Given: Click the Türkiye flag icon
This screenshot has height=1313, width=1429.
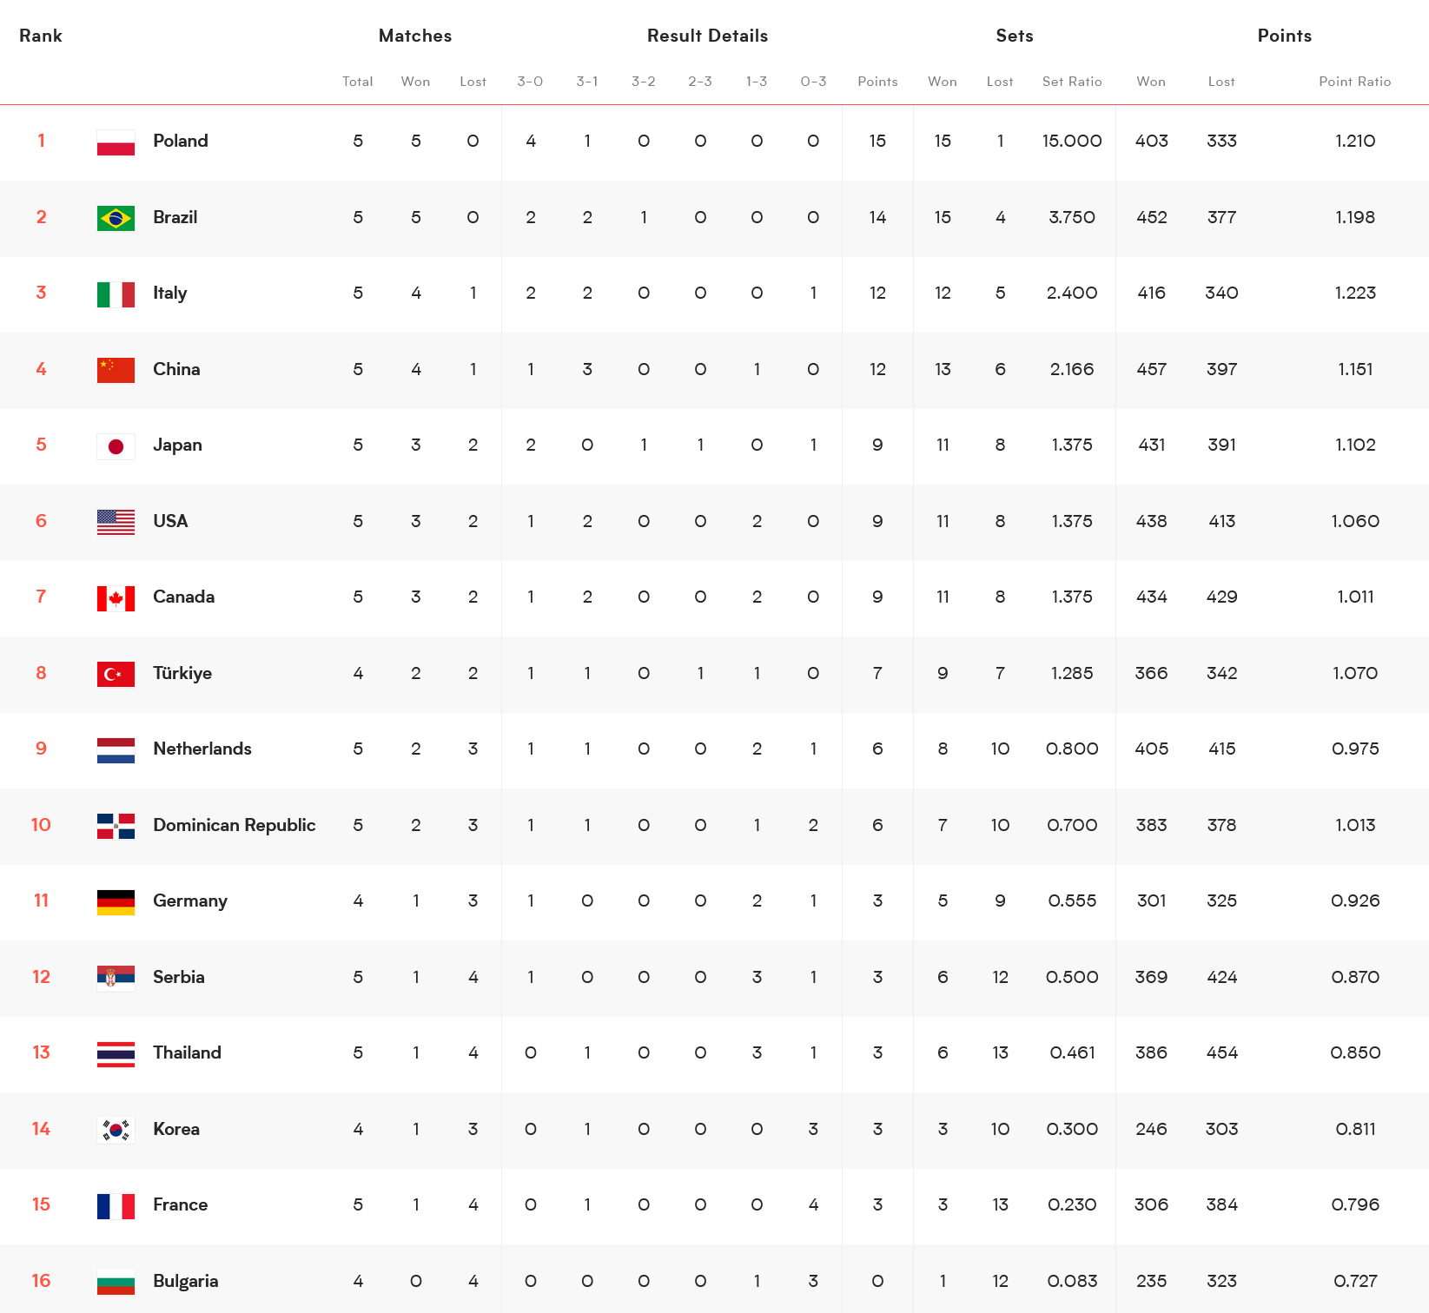Looking at the screenshot, I should tap(116, 674).
